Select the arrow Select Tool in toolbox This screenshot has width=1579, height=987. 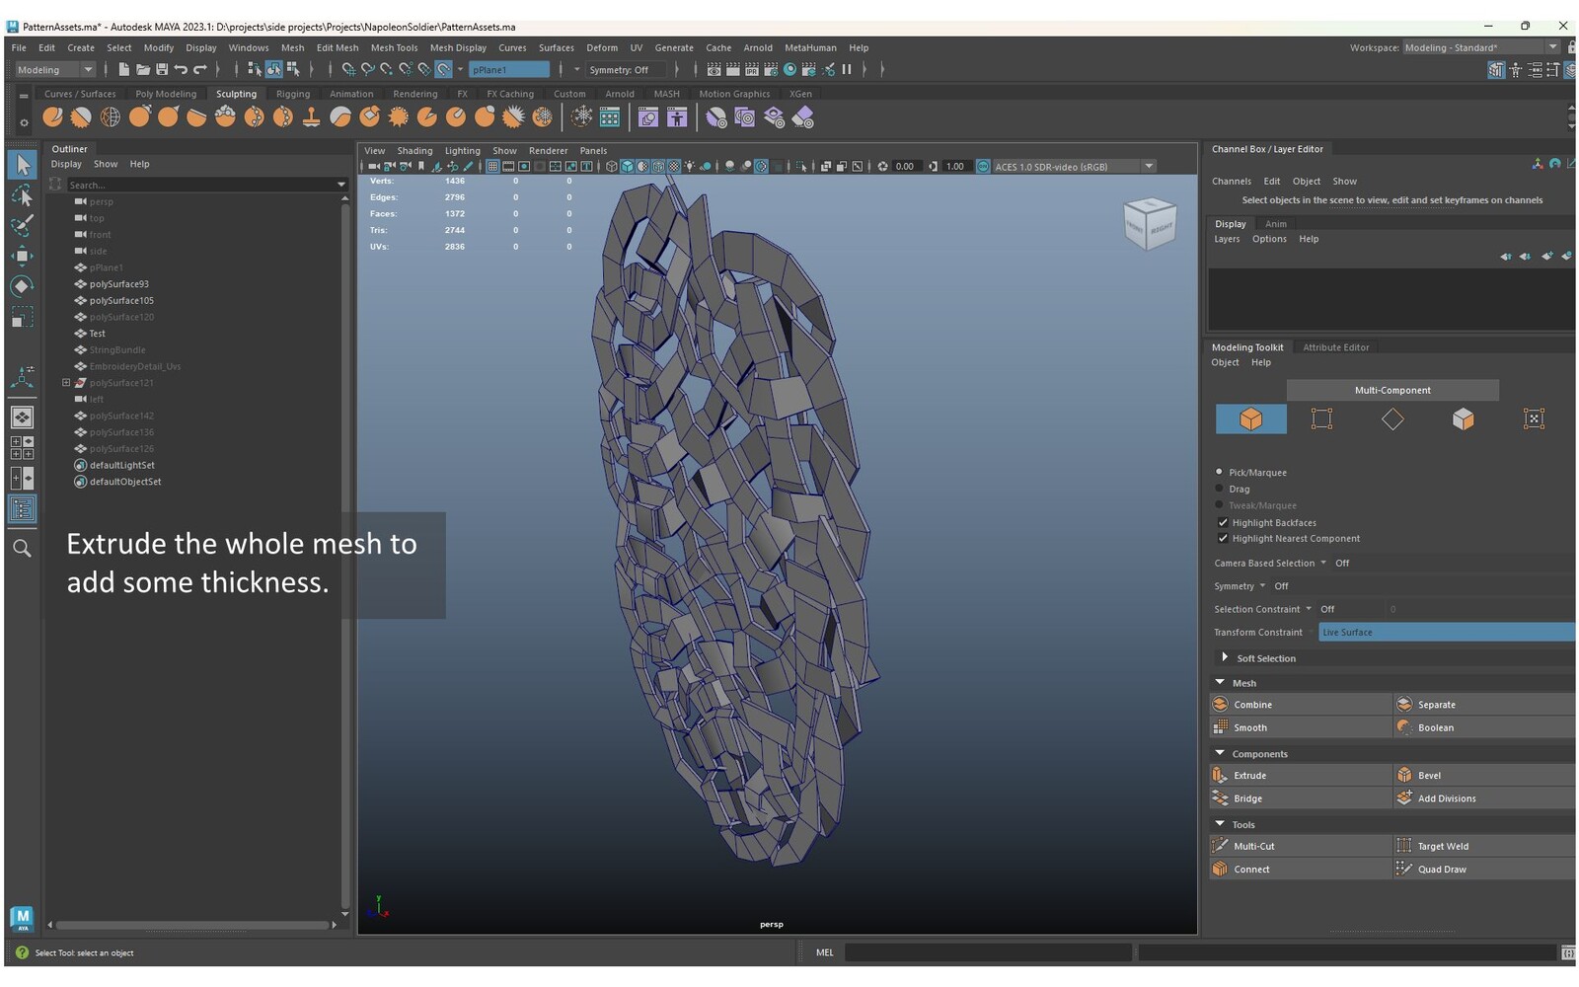[x=22, y=165]
